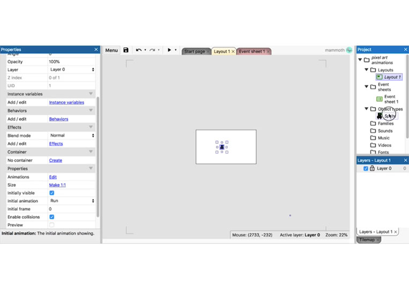Toggle the Preview checkbox
This screenshot has height=290, width=409.
(x=51, y=225)
